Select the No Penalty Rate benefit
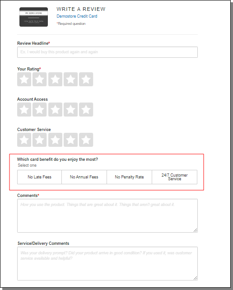Screen dimensions: 233x290 pyautogui.click(x=129, y=177)
